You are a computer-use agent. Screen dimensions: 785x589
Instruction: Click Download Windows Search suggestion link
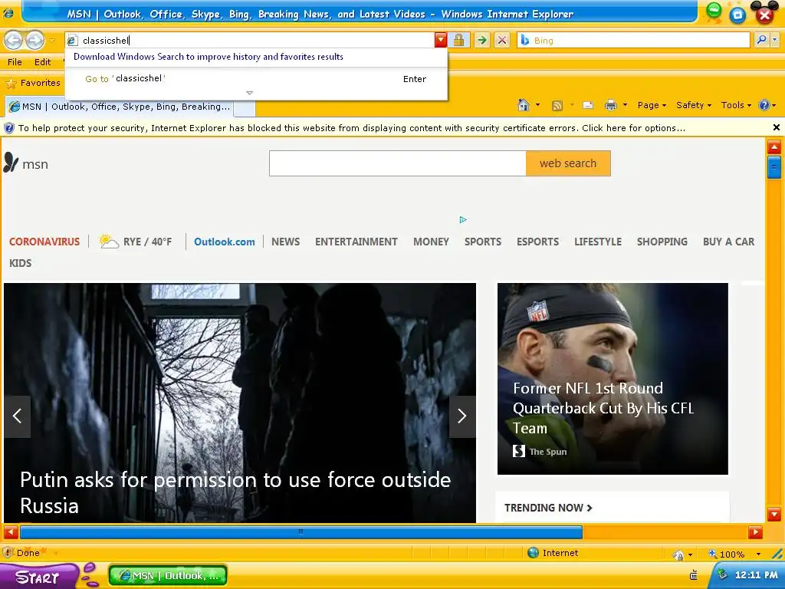click(x=209, y=57)
